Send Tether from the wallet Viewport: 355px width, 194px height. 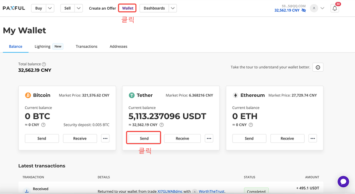(x=144, y=138)
